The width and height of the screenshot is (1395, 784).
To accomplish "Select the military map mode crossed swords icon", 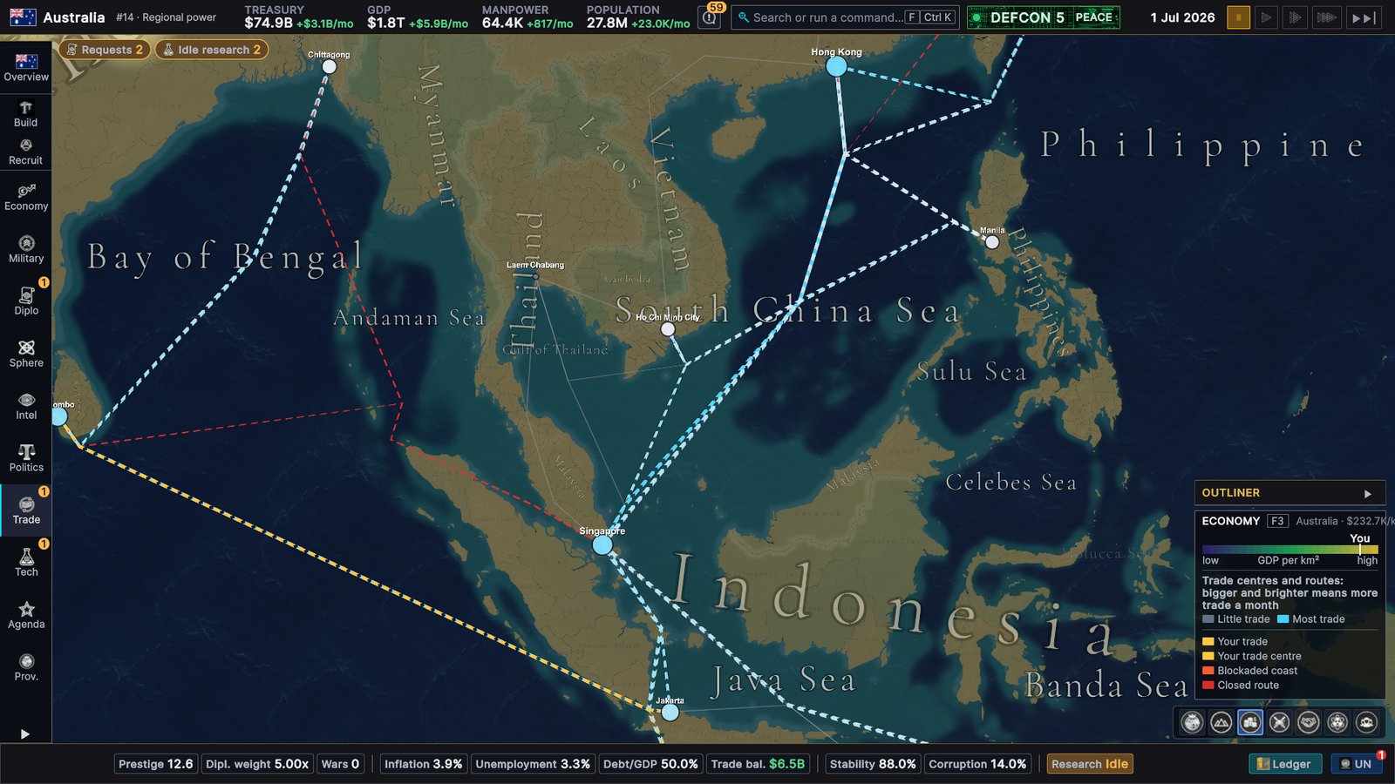I will coord(1279,722).
